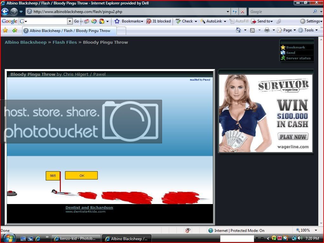
Task: Click the albinoblacksheep URL address field
Action: coord(128,12)
